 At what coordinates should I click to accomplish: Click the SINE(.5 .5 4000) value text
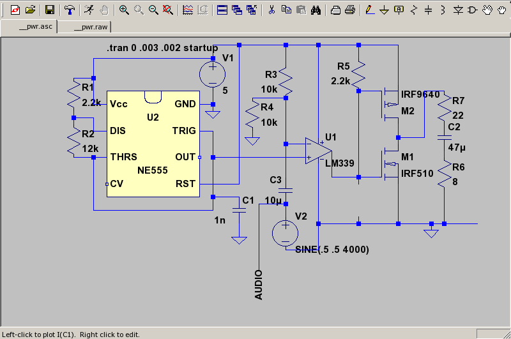pos(332,250)
